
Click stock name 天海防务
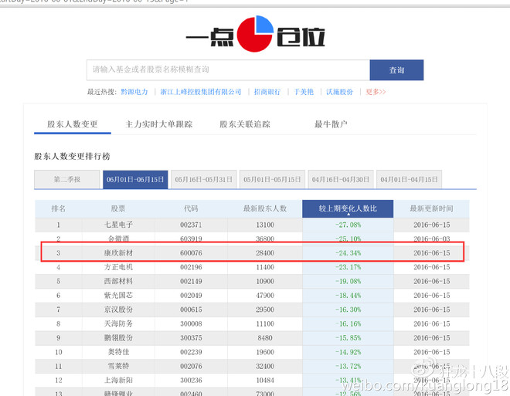[118, 324]
